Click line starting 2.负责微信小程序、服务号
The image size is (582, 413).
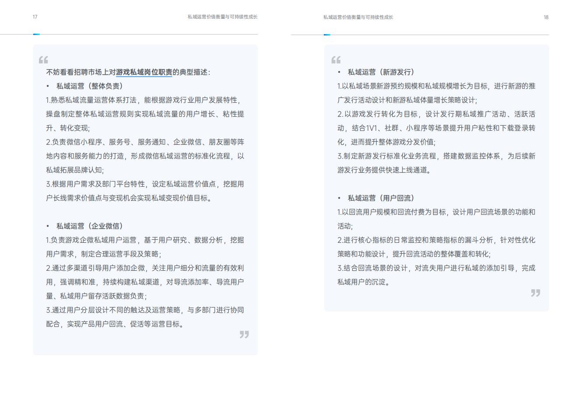coord(145,142)
